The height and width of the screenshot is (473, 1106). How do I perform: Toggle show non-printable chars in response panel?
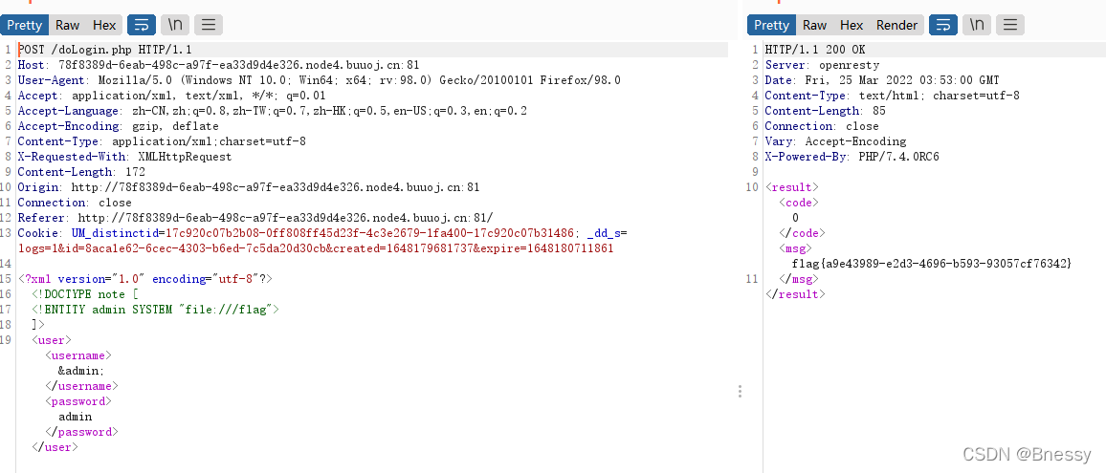[x=977, y=25]
